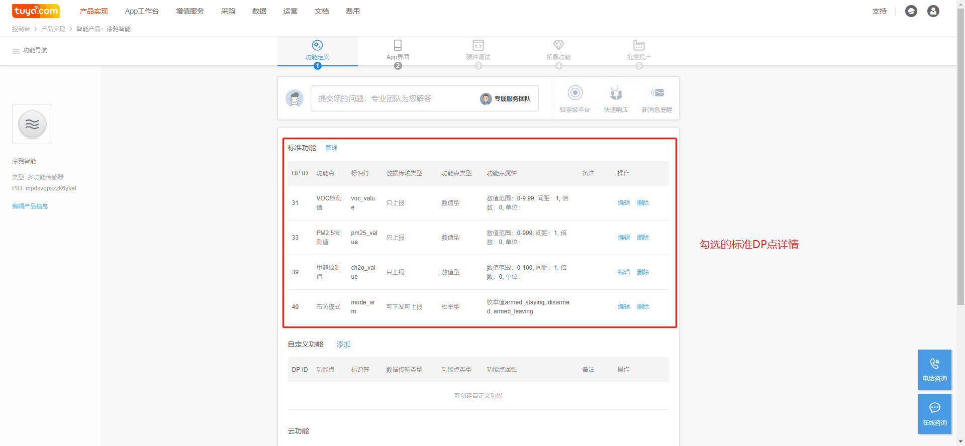Go to 产品实现 in the breadcrumb
Screen dimensions: 965x446
click(53, 29)
